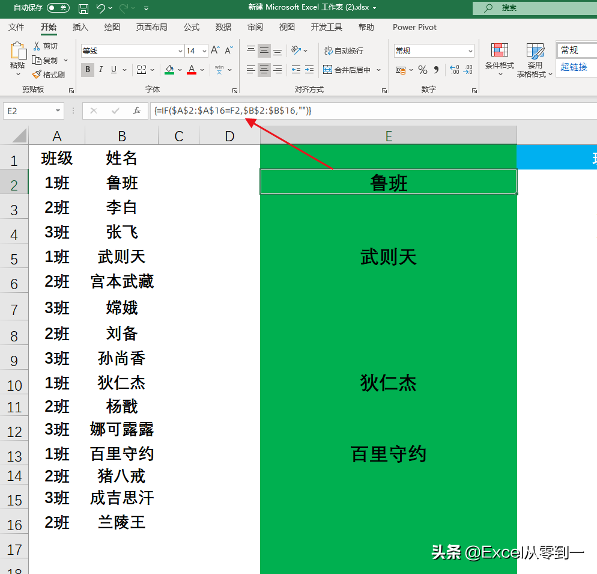Viewport: 597px width, 574px height.
Task: Click the Format Painter brush
Action: 49,75
